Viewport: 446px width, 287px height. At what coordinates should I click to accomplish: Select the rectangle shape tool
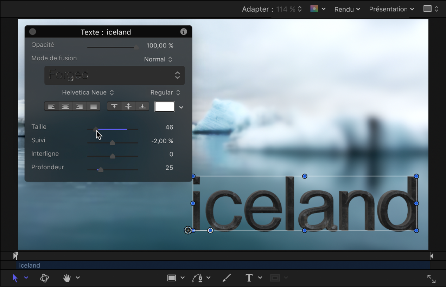(172, 278)
